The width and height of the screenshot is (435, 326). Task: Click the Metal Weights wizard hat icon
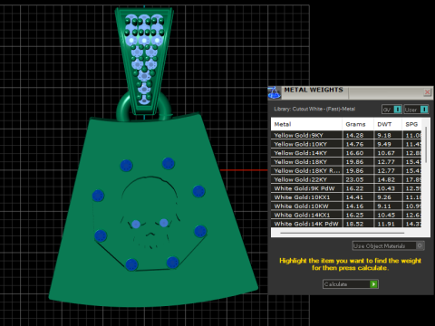(x=275, y=93)
